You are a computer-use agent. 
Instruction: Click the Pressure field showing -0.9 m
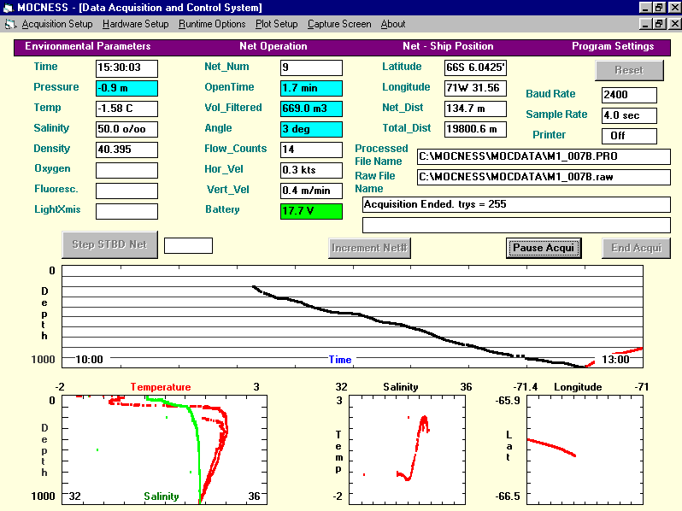(126, 88)
